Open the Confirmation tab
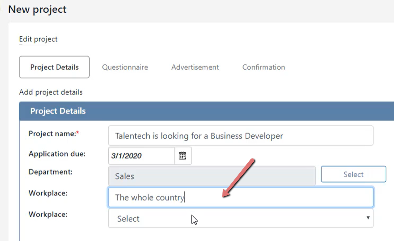The height and width of the screenshot is (241, 394). point(263,67)
